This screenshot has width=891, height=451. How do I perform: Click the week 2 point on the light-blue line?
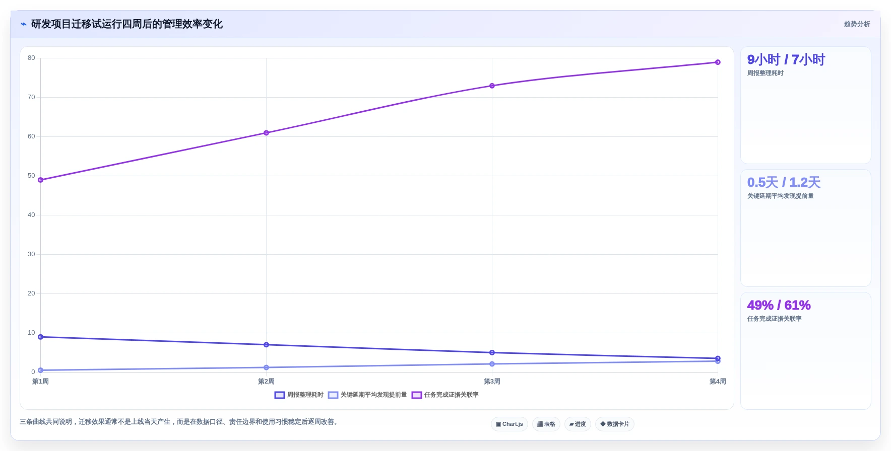click(267, 367)
